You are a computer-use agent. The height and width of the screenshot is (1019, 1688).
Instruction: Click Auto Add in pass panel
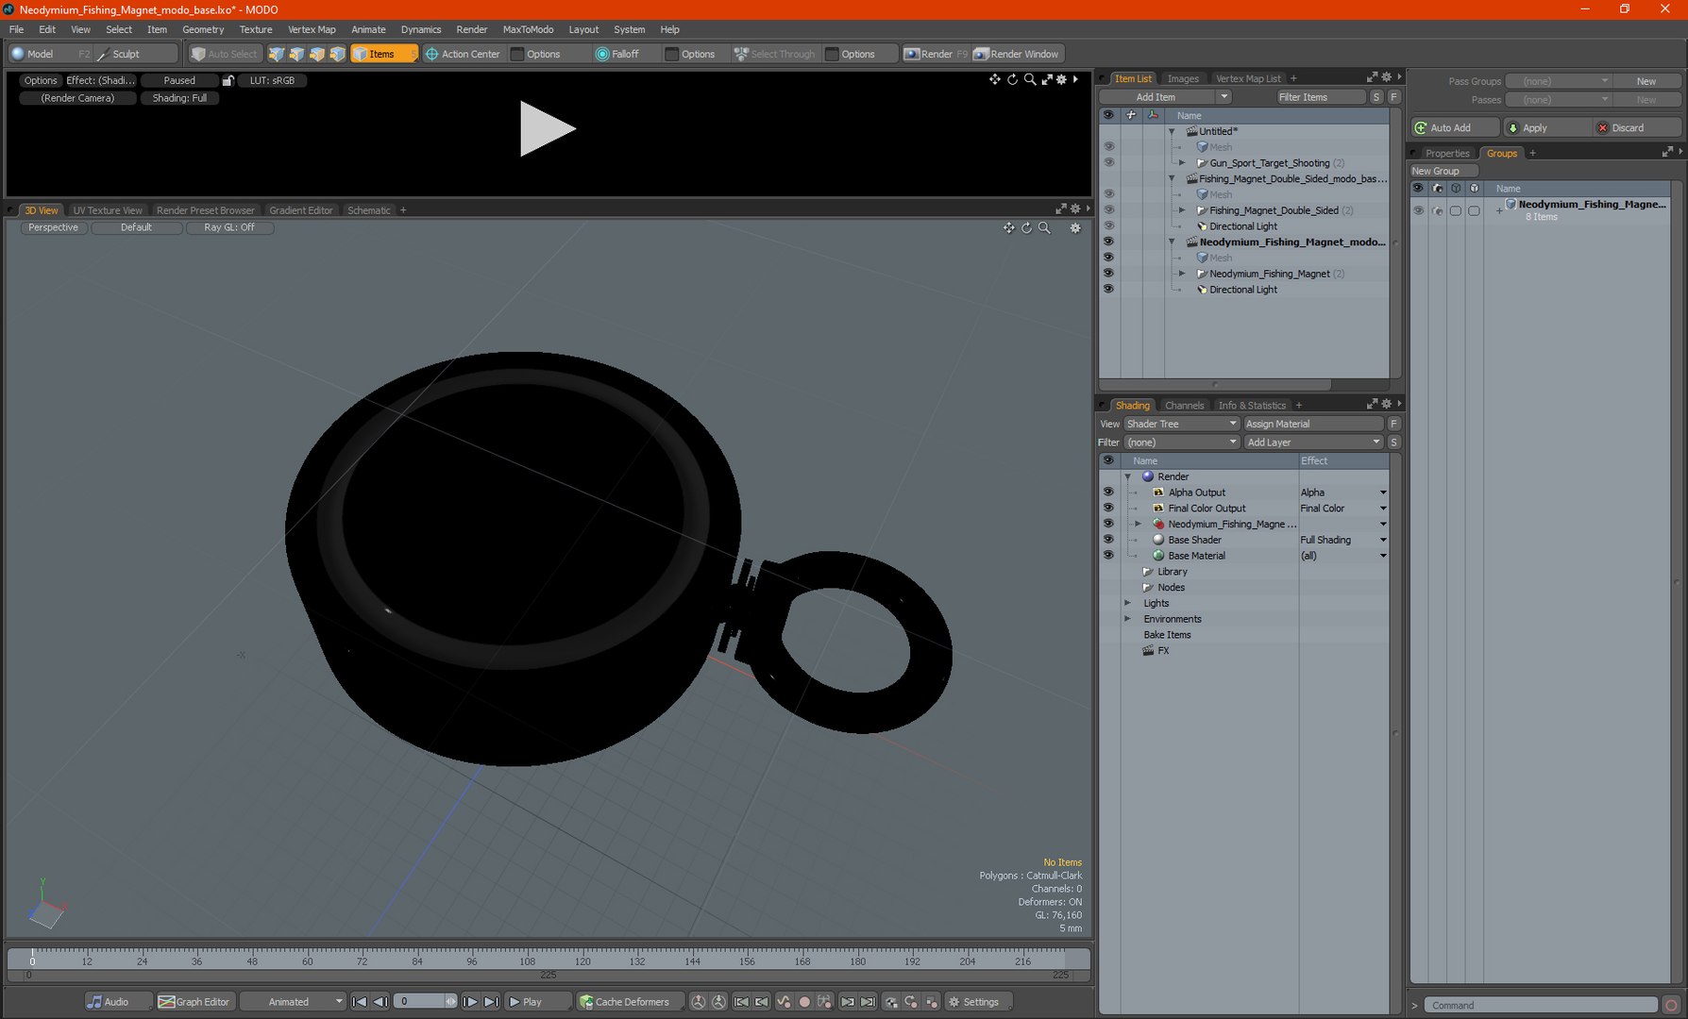(x=1455, y=127)
